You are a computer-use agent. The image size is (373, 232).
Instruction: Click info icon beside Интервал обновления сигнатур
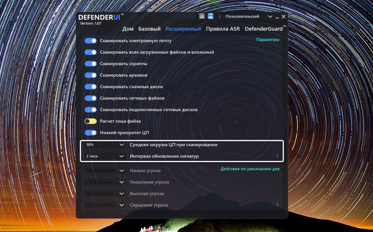[277, 156]
